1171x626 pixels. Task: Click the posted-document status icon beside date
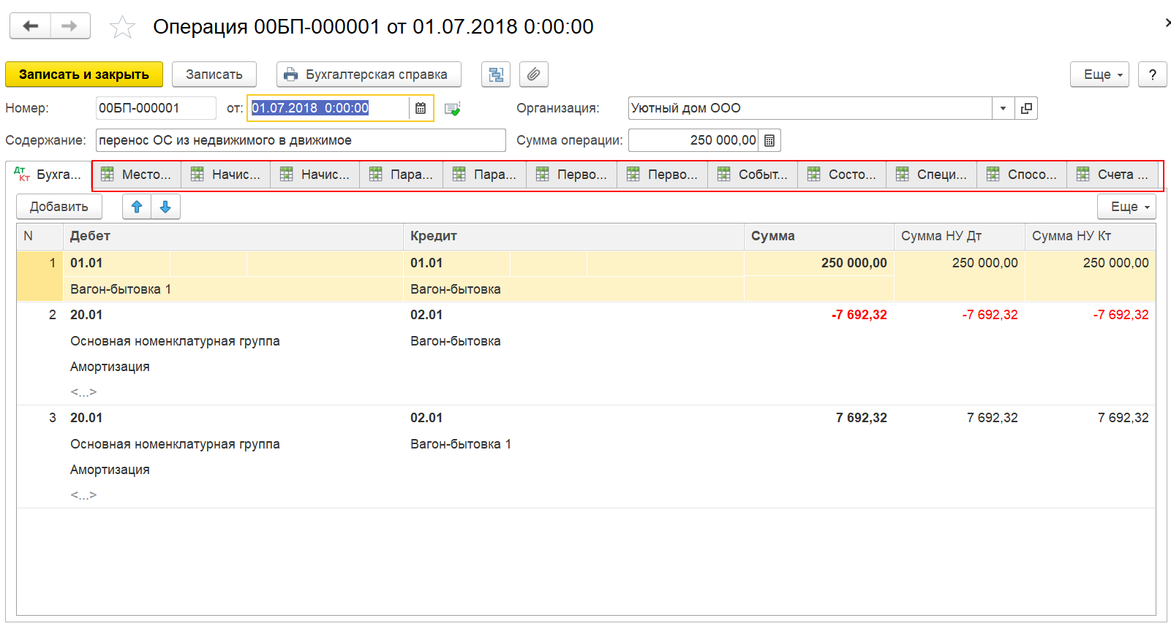[x=453, y=109]
